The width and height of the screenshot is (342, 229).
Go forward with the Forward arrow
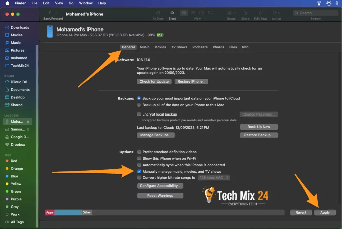[x=56, y=13]
